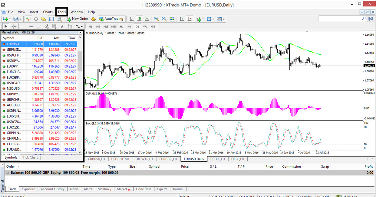The height and width of the screenshot is (197, 376).
Task: Toggle the AutoTrading button
Action: tap(111, 19)
